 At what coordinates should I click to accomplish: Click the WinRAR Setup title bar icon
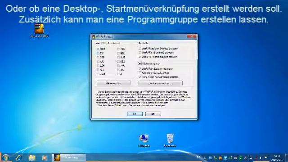pos(93,36)
